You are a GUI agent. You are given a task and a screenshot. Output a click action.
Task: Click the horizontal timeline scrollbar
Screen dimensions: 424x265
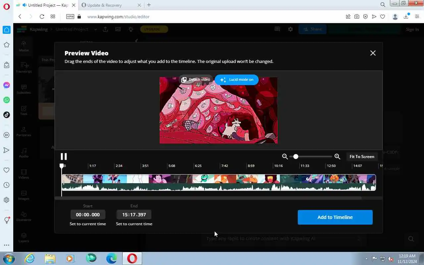pos(208,198)
